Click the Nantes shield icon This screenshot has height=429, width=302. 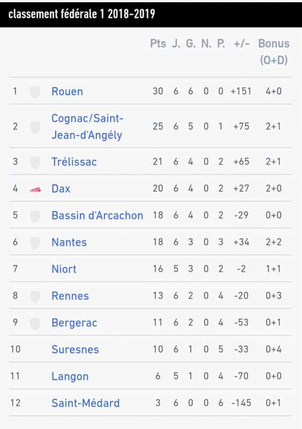click(35, 243)
